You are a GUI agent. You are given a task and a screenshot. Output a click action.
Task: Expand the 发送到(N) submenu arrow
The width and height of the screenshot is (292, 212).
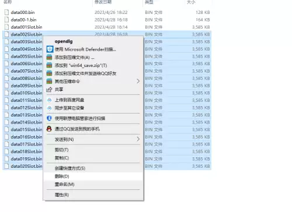tap(138, 139)
